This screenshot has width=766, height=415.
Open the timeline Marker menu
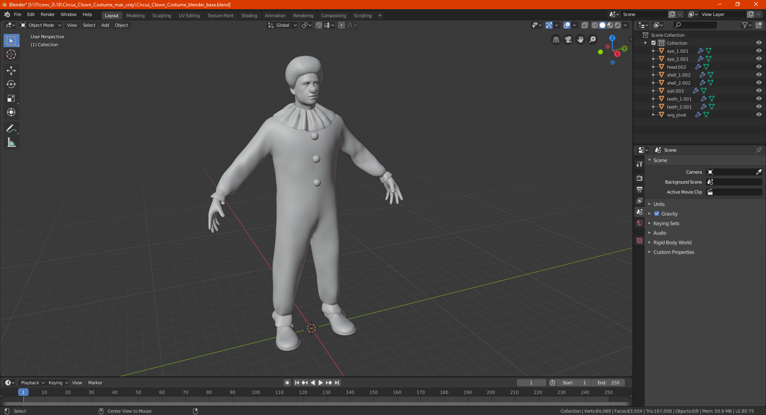(95, 383)
